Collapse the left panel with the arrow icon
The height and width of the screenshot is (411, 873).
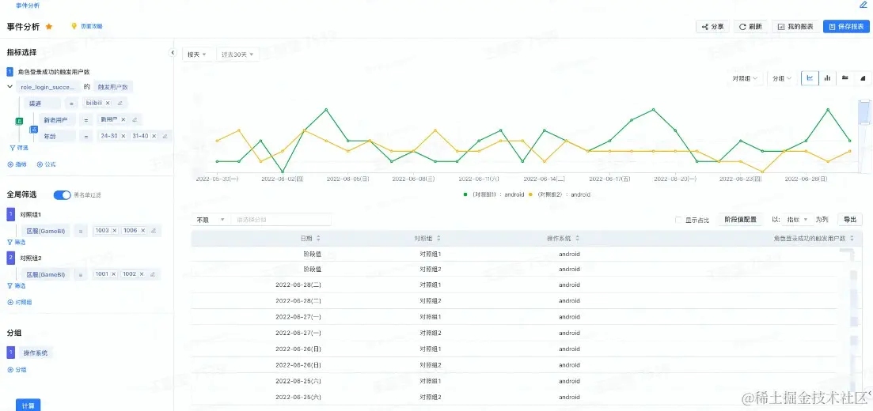click(172, 52)
